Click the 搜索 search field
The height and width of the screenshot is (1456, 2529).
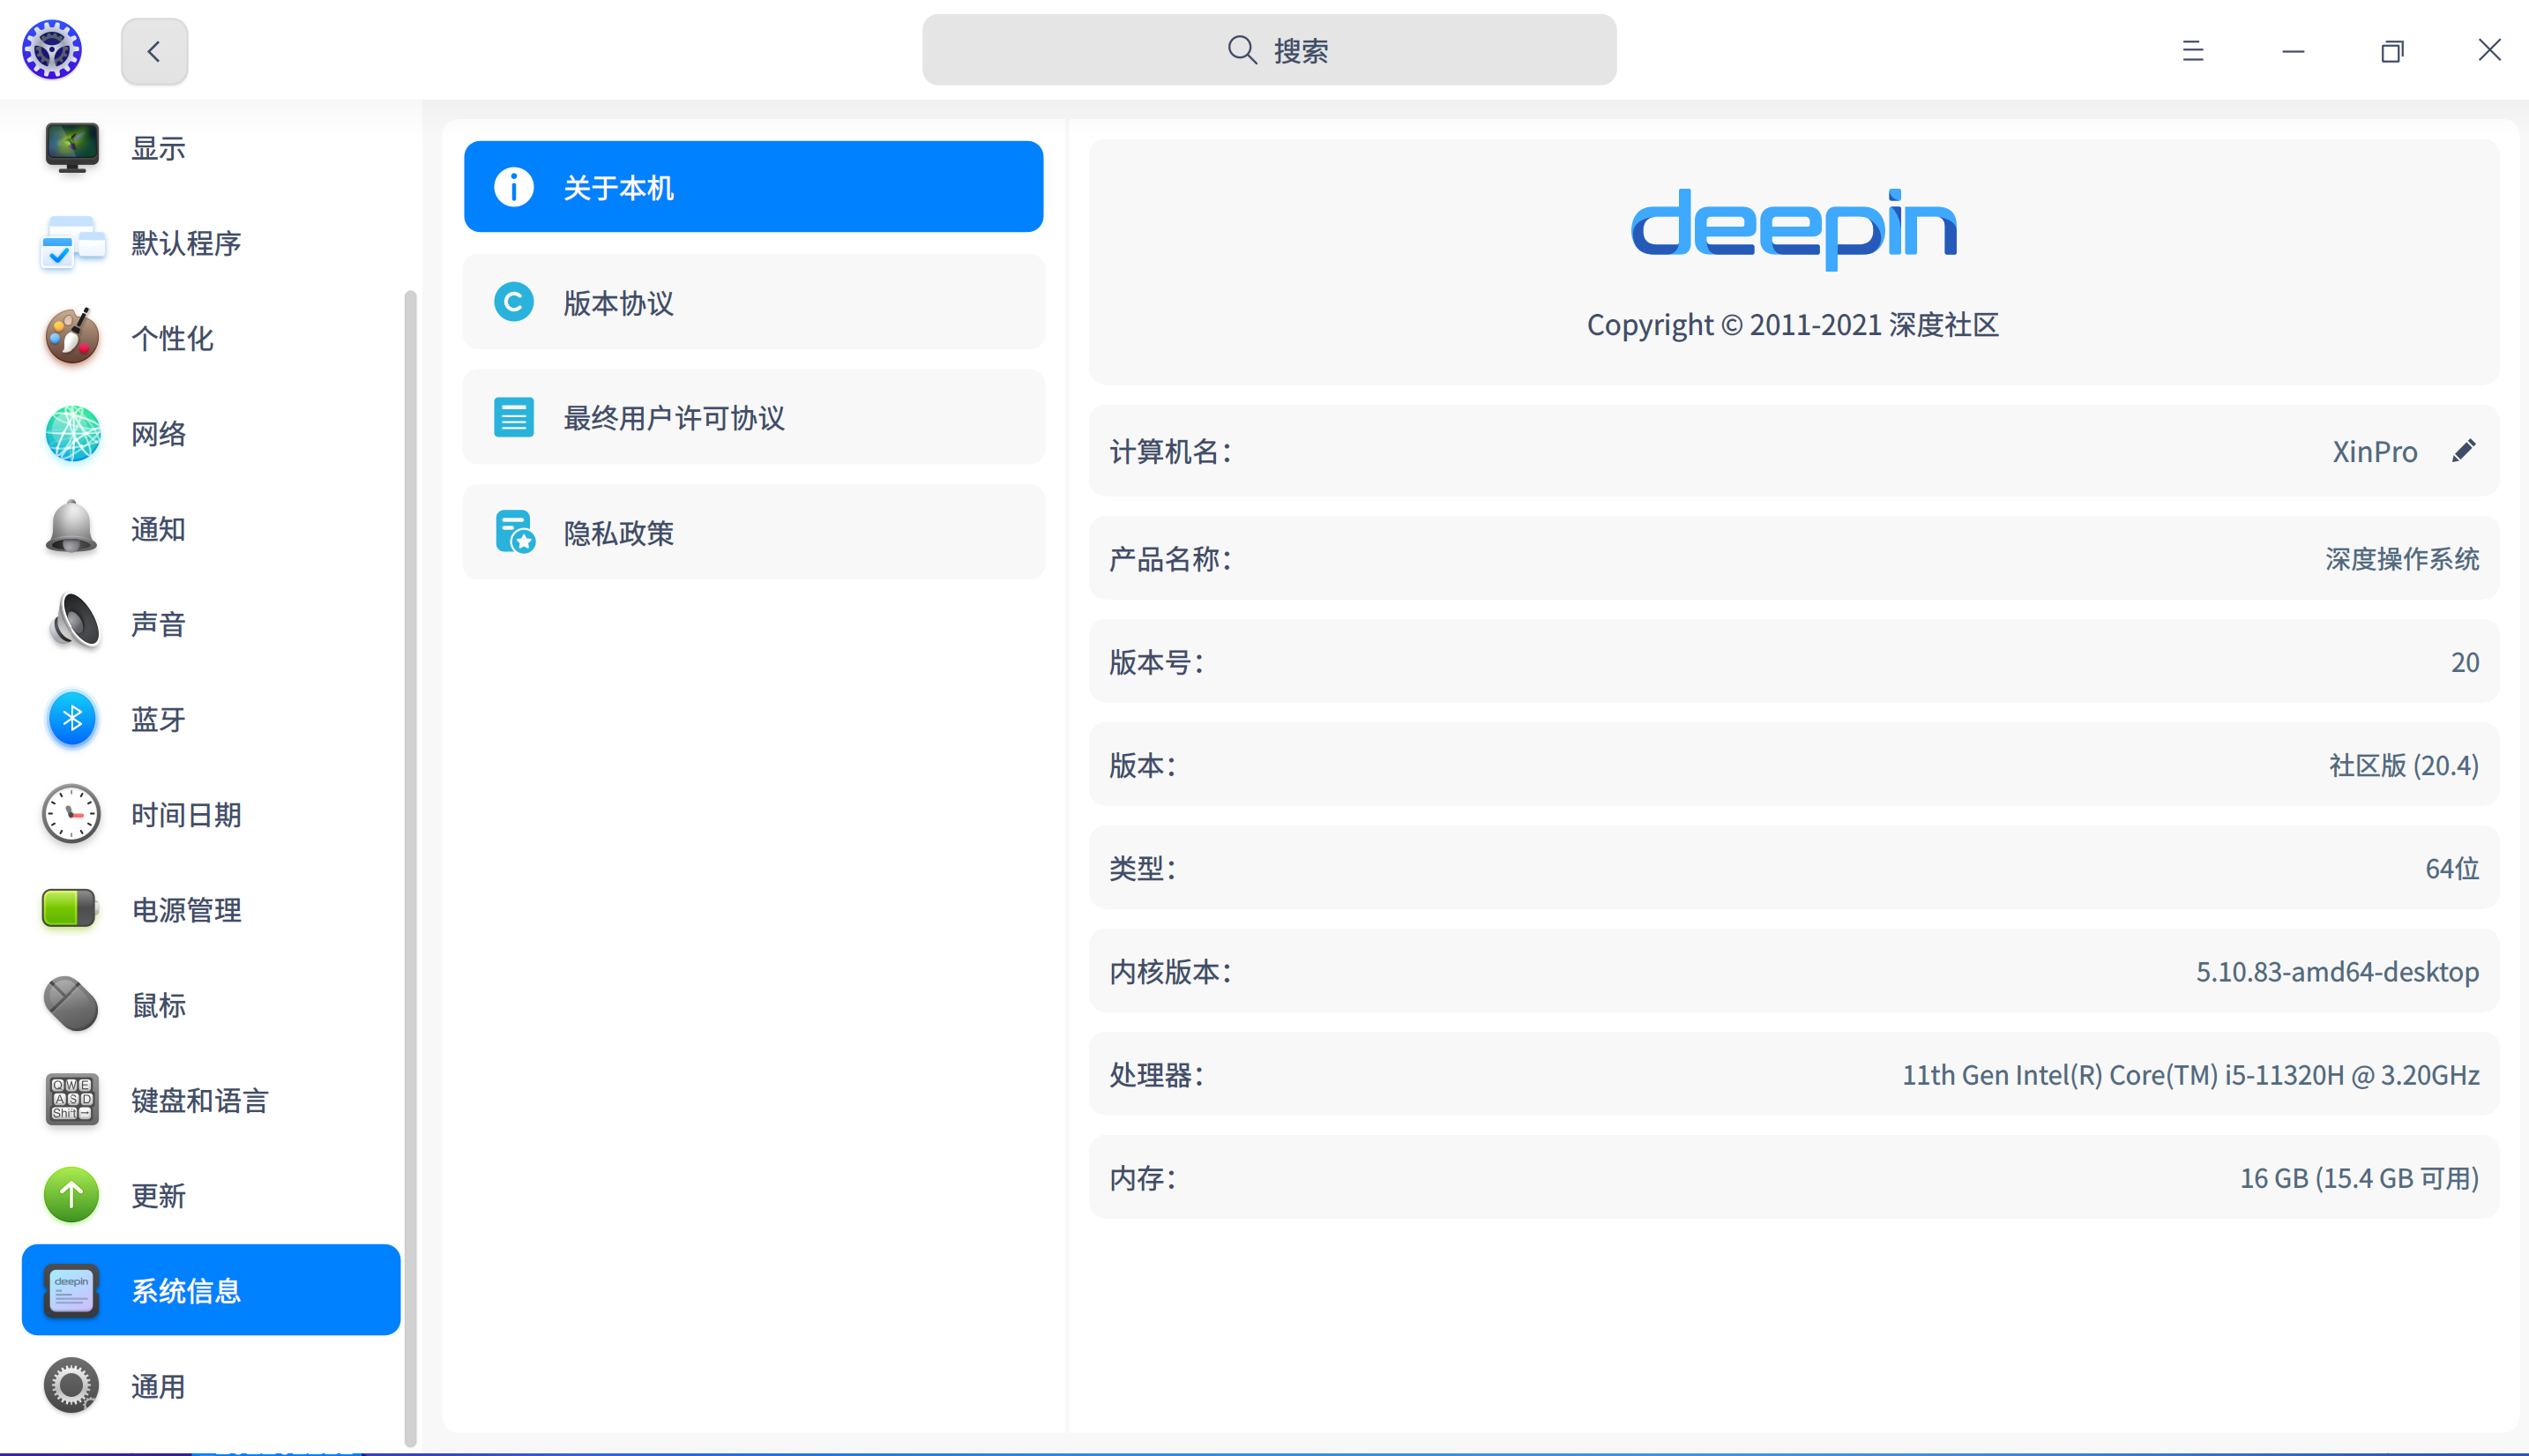pos(1270,50)
